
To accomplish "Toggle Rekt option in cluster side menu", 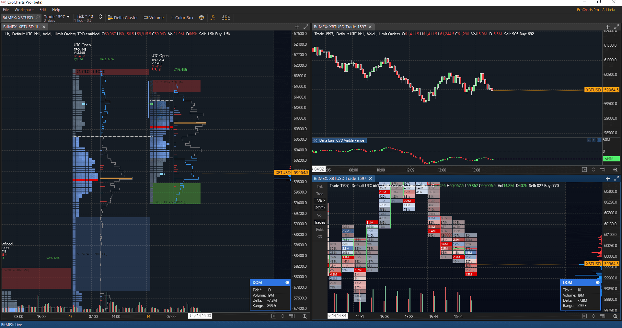I will (x=320, y=229).
